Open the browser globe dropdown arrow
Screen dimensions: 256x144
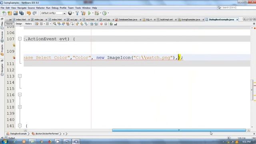coord(74,13)
